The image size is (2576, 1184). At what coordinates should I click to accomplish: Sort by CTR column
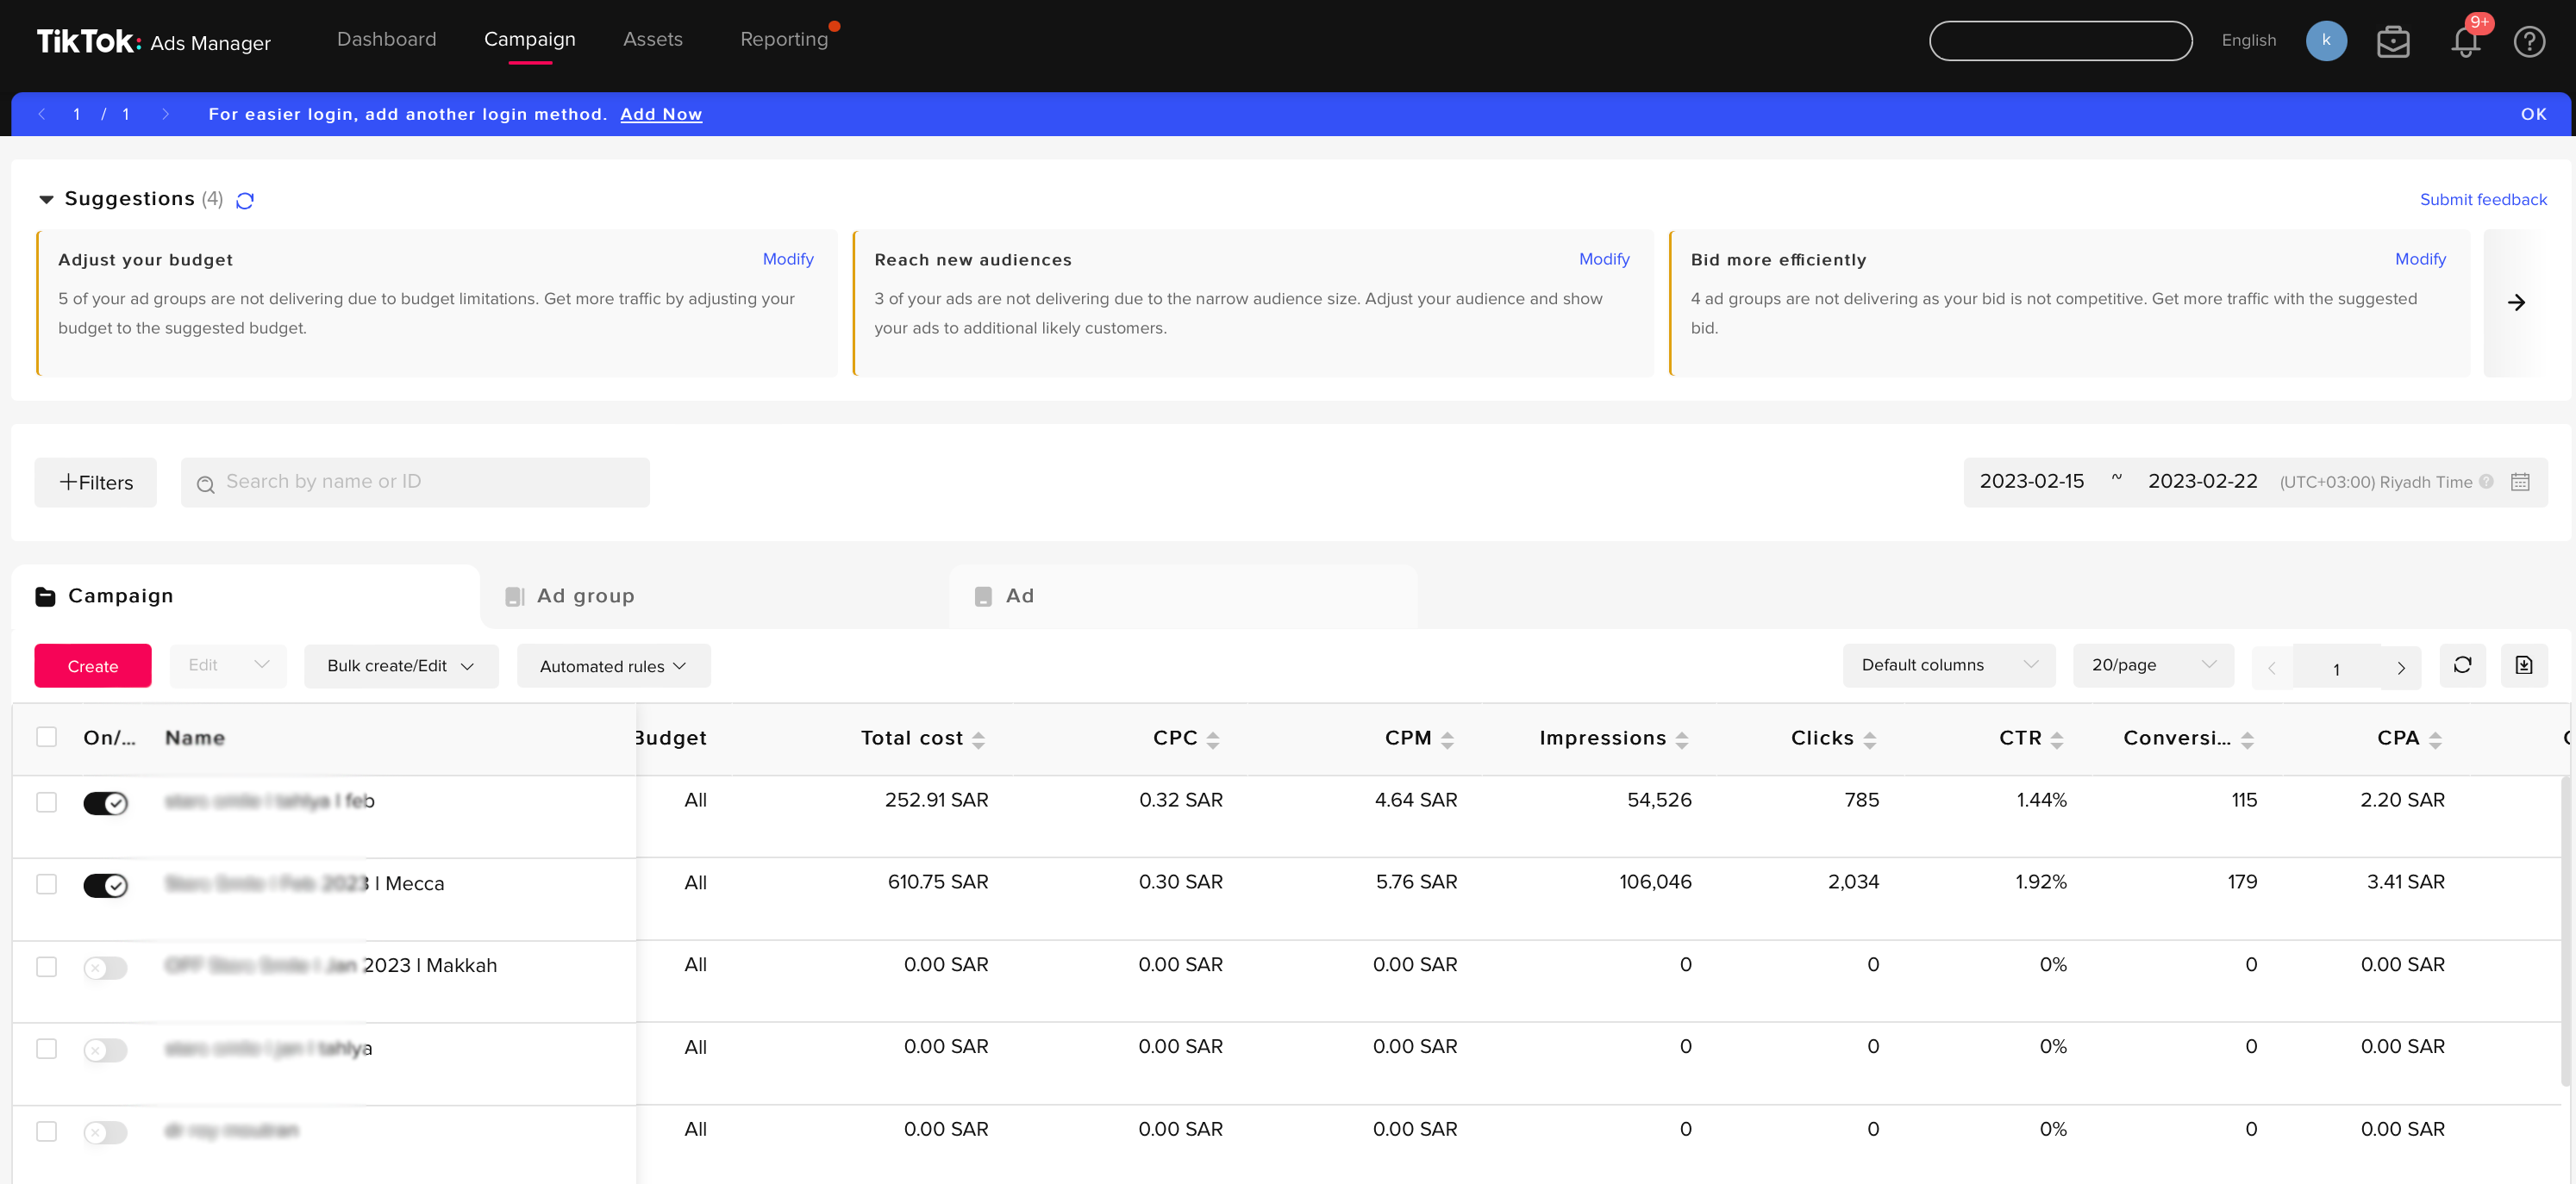2057,739
